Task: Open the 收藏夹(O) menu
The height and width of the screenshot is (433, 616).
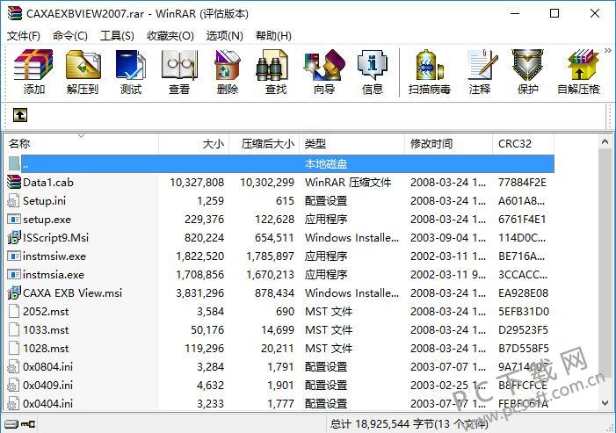Action: [x=170, y=36]
